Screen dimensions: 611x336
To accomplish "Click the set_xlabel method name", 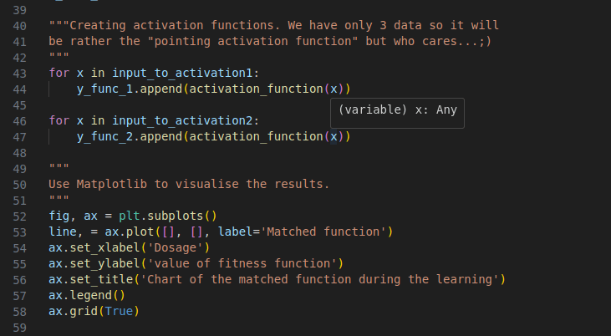I will click(101, 247).
